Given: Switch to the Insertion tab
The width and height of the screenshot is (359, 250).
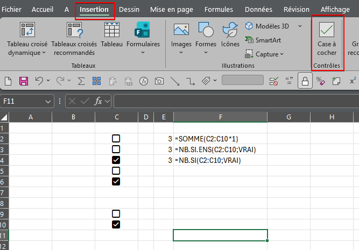Looking at the screenshot, I should tap(94, 10).
